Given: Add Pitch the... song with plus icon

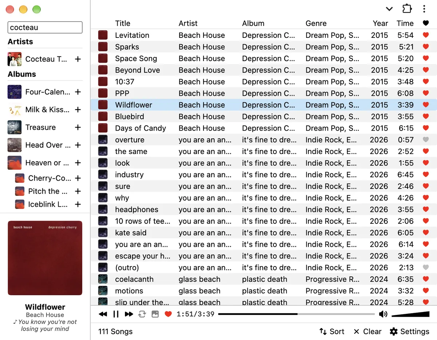Looking at the screenshot, I should tap(78, 191).
